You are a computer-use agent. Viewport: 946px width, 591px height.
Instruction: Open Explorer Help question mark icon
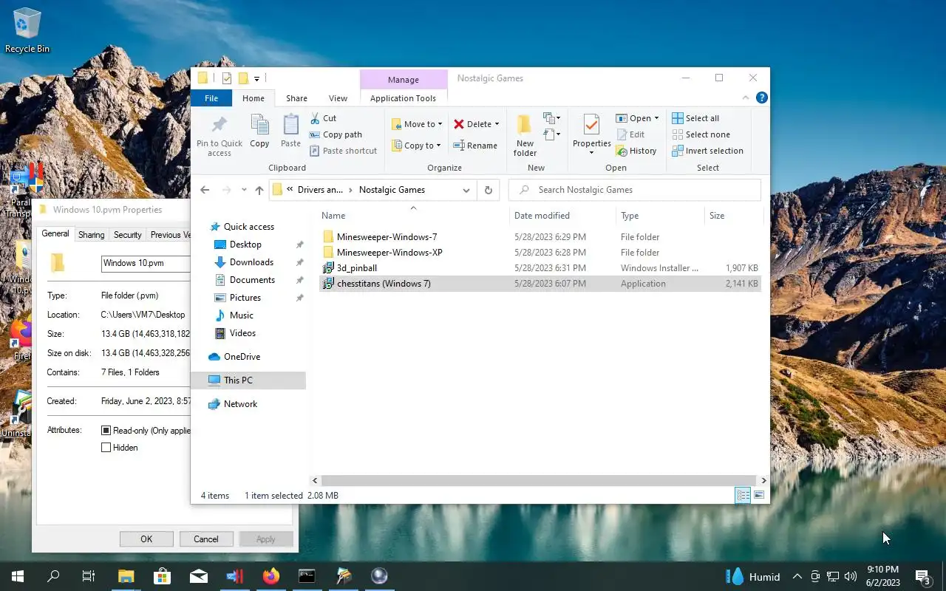point(761,98)
